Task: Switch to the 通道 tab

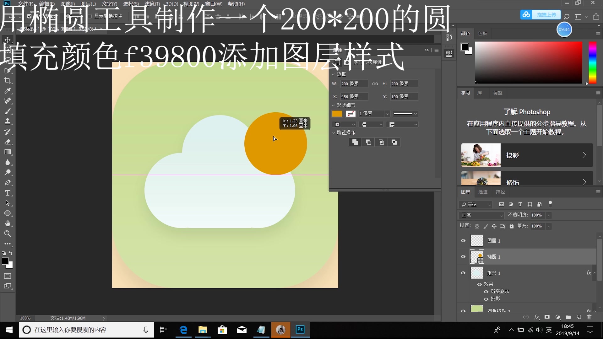Action: pos(483,192)
